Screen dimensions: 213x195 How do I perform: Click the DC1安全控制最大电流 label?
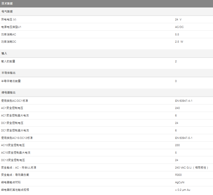point(15,130)
